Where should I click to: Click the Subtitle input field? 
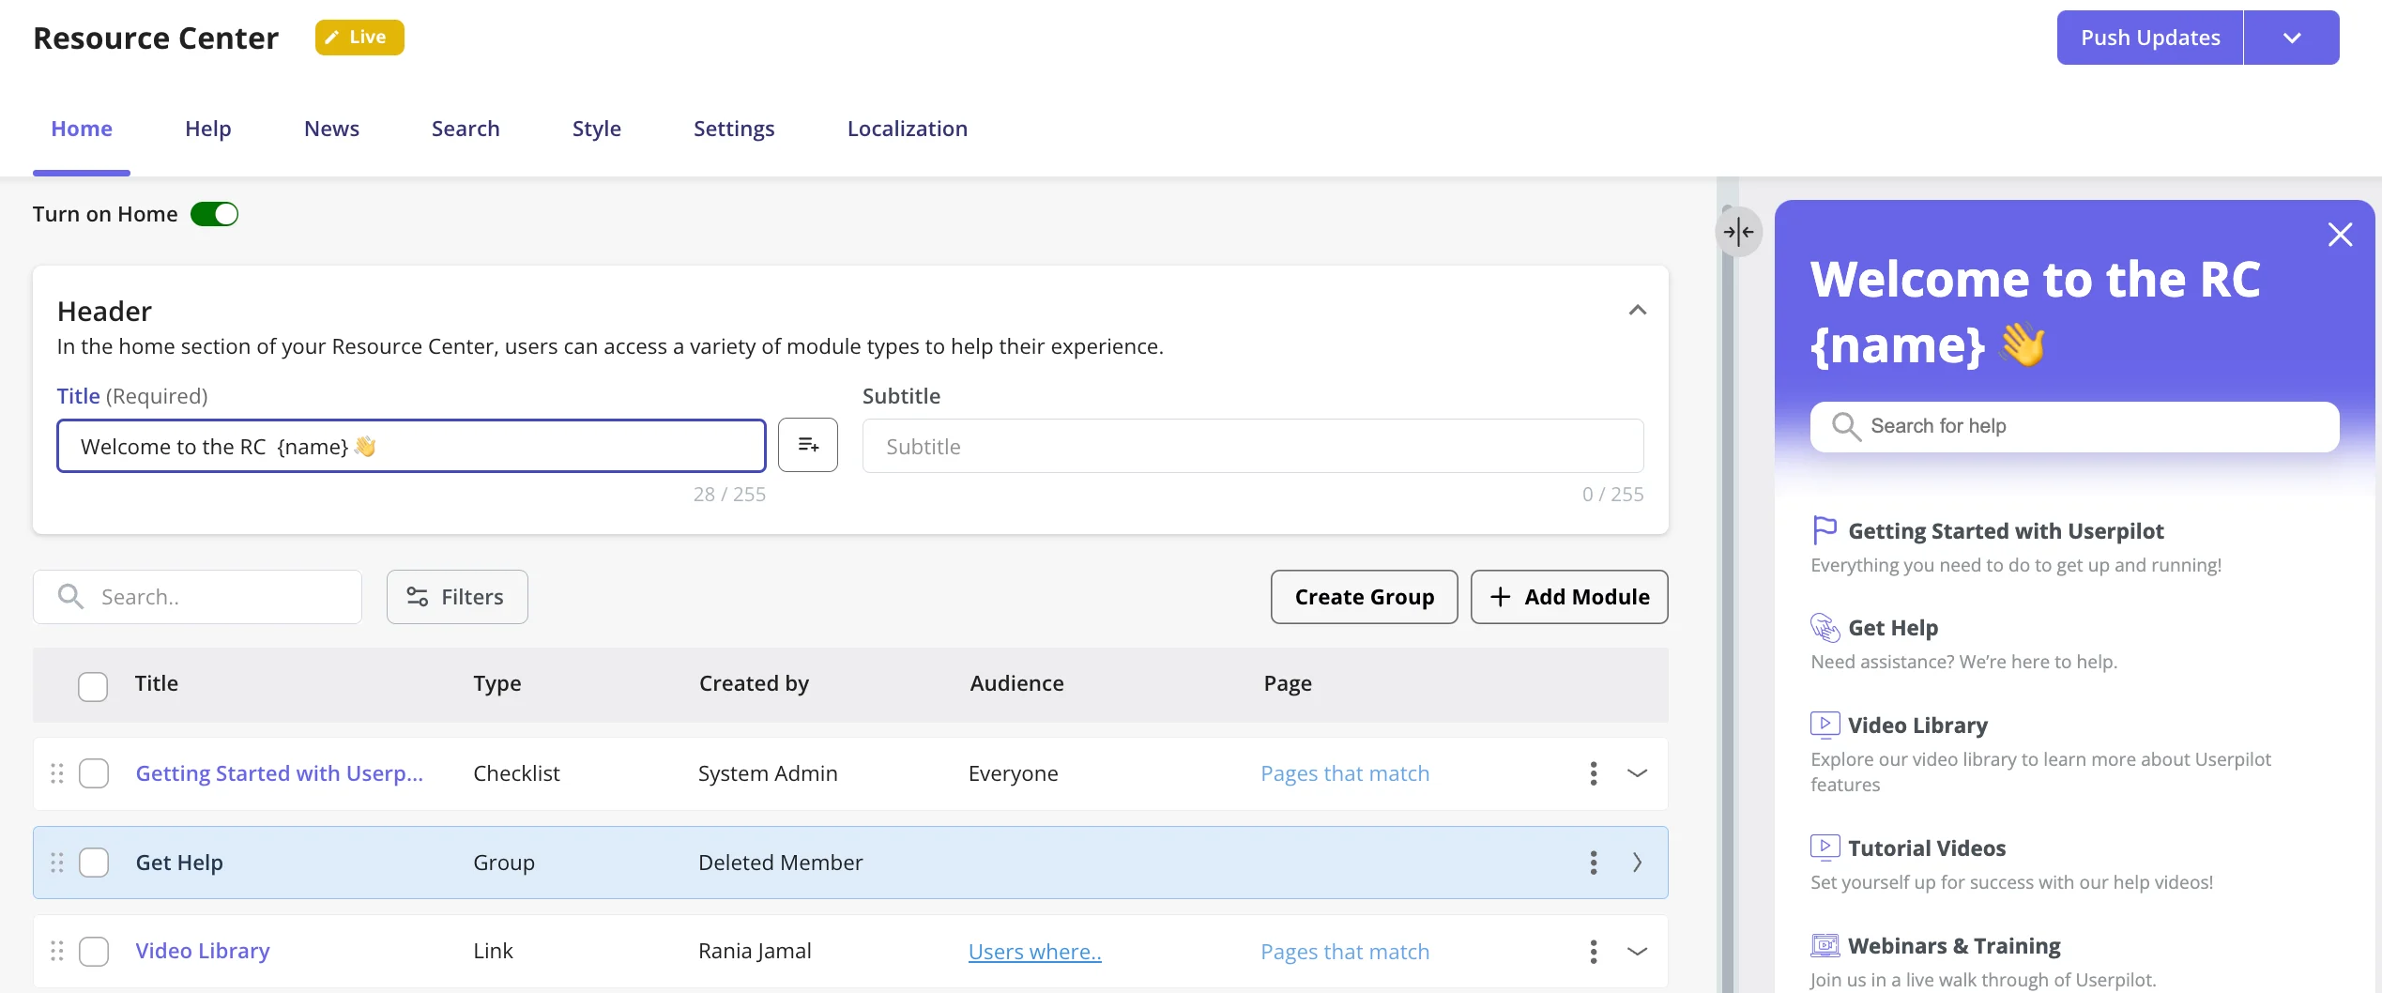coord(1253,446)
